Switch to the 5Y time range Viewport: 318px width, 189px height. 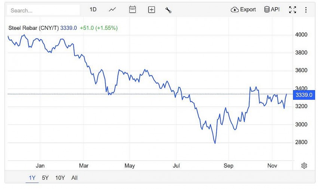click(x=45, y=178)
